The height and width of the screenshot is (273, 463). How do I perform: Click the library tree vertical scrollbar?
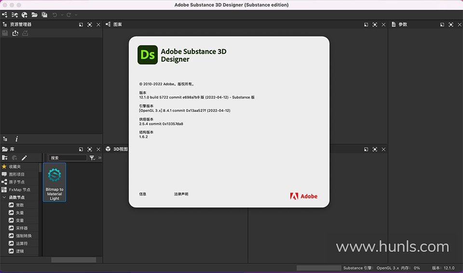click(x=41, y=167)
